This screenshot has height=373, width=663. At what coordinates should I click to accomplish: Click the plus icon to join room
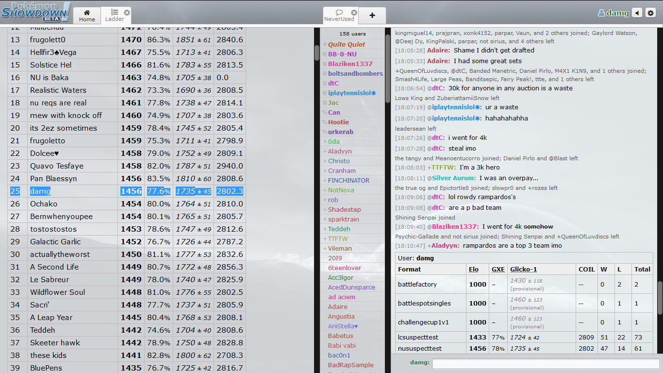[372, 16]
